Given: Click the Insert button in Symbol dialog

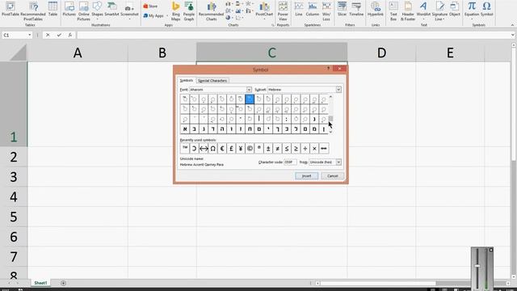Looking at the screenshot, I should coord(307,176).
